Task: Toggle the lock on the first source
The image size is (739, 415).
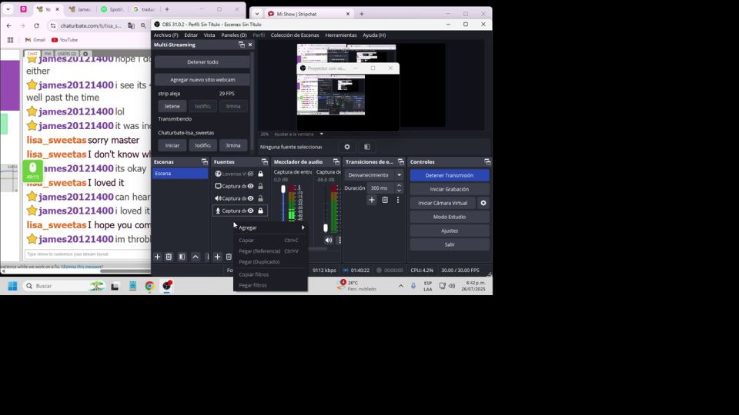Action: pos(261,174)
